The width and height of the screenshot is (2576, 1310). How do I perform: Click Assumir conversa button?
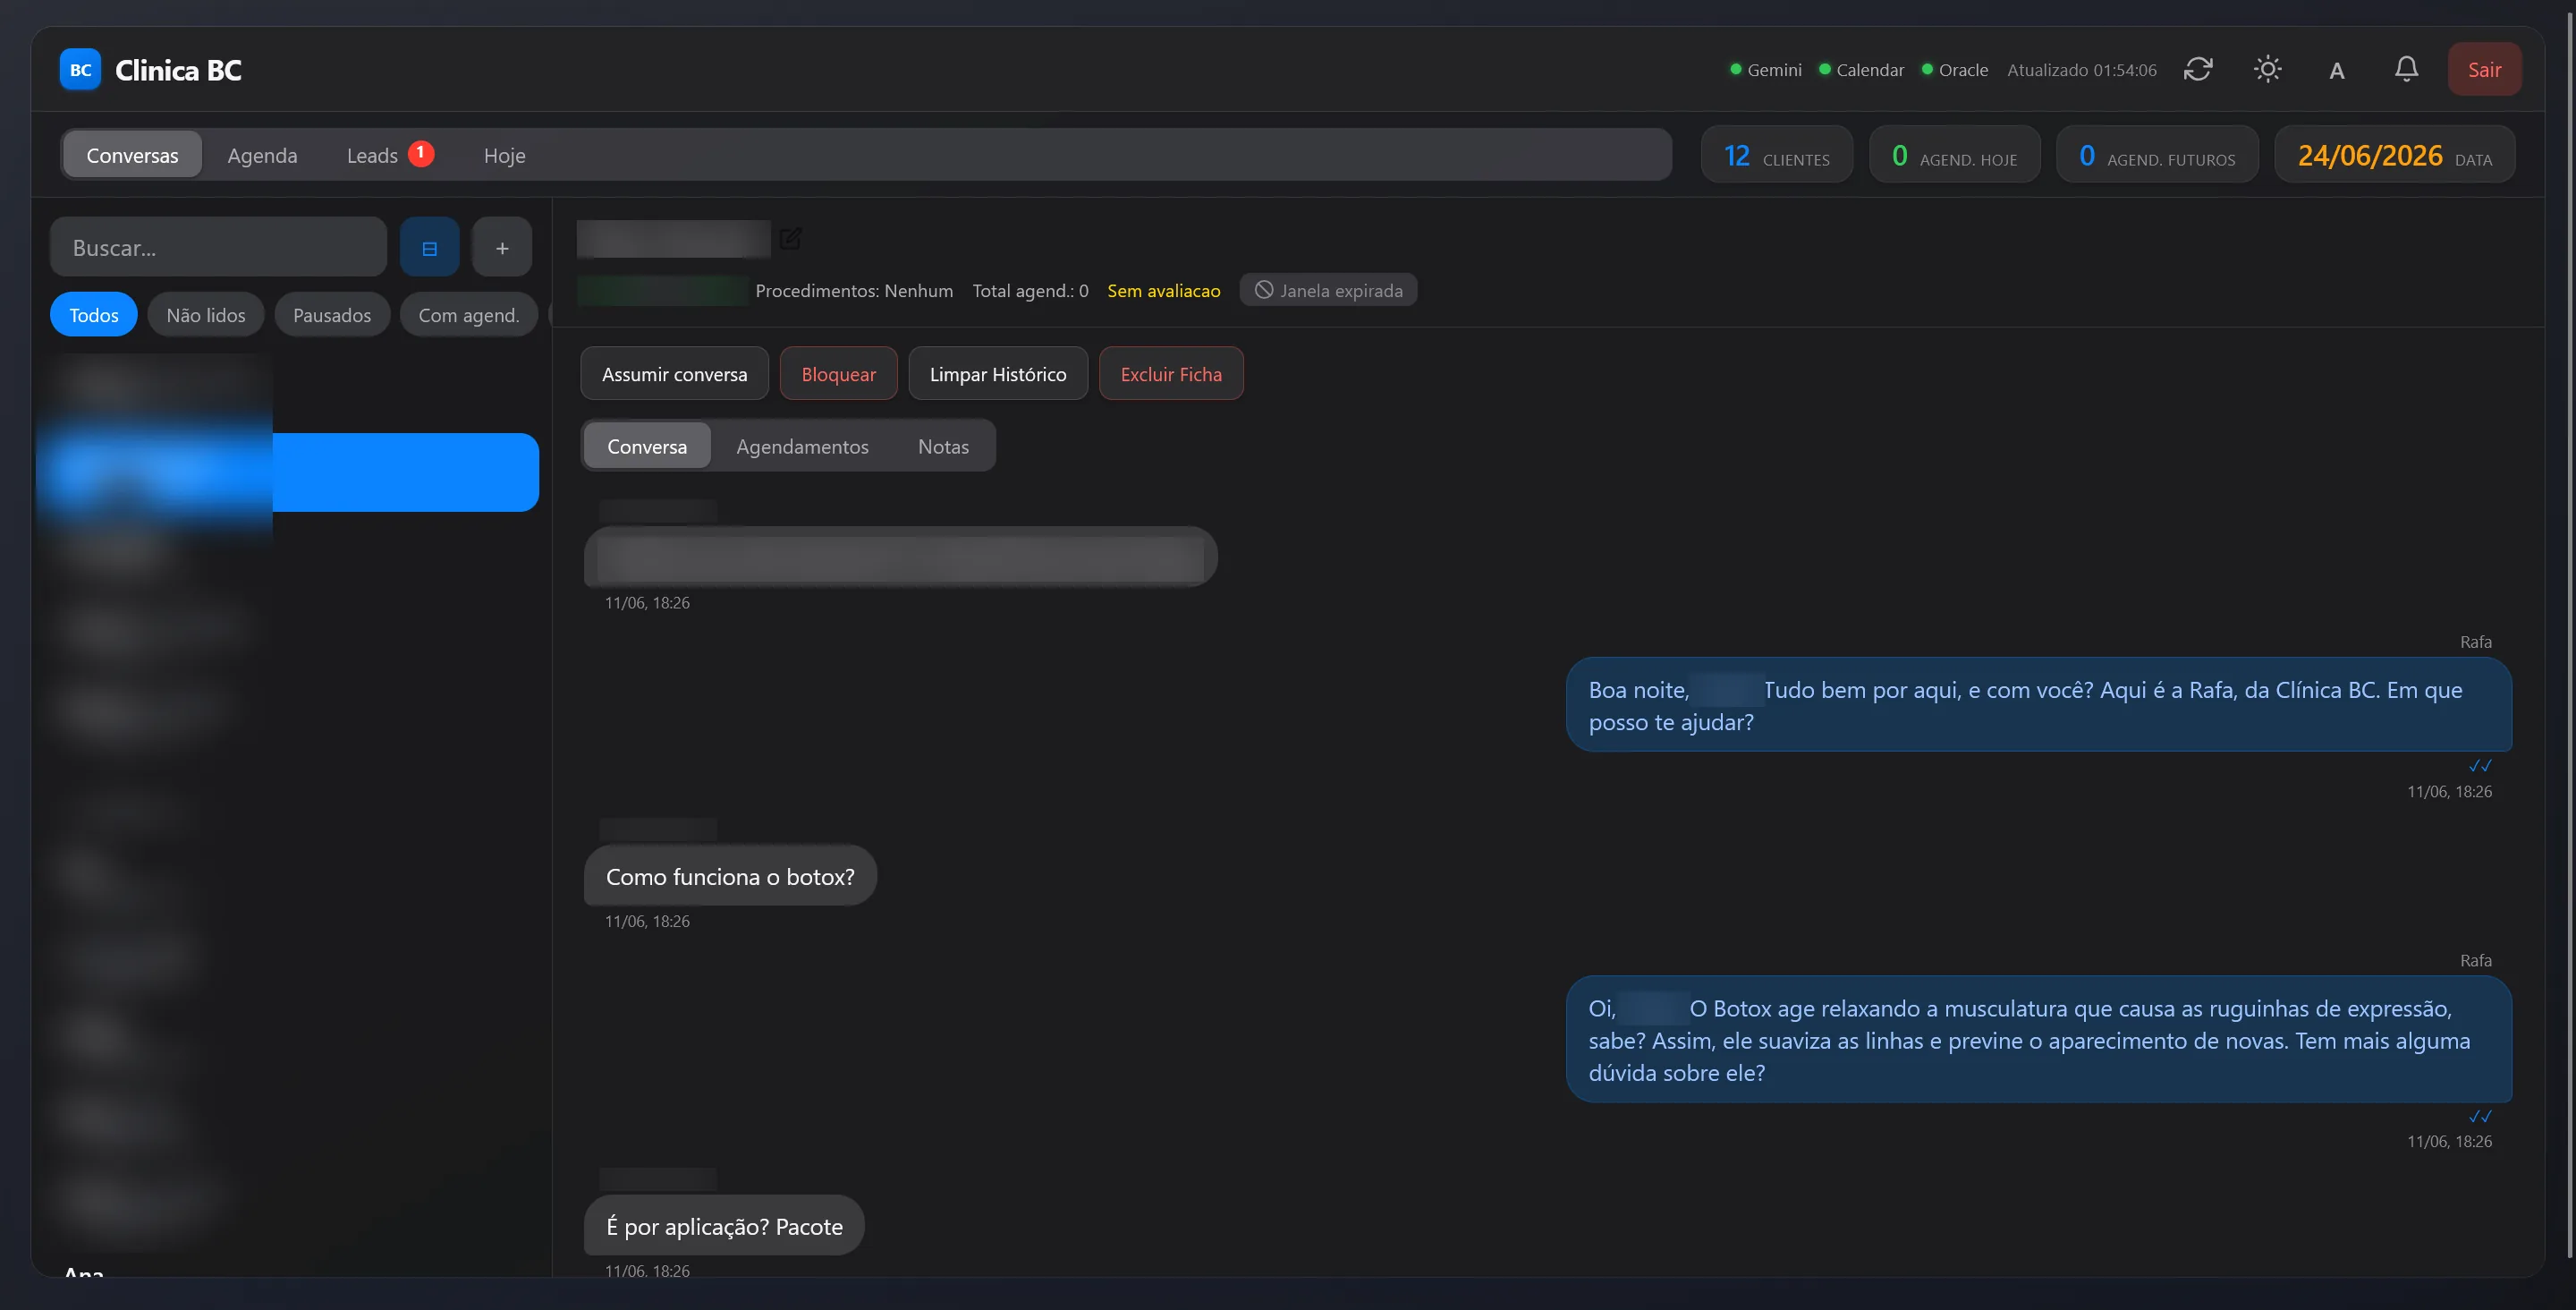coord(674,374)
